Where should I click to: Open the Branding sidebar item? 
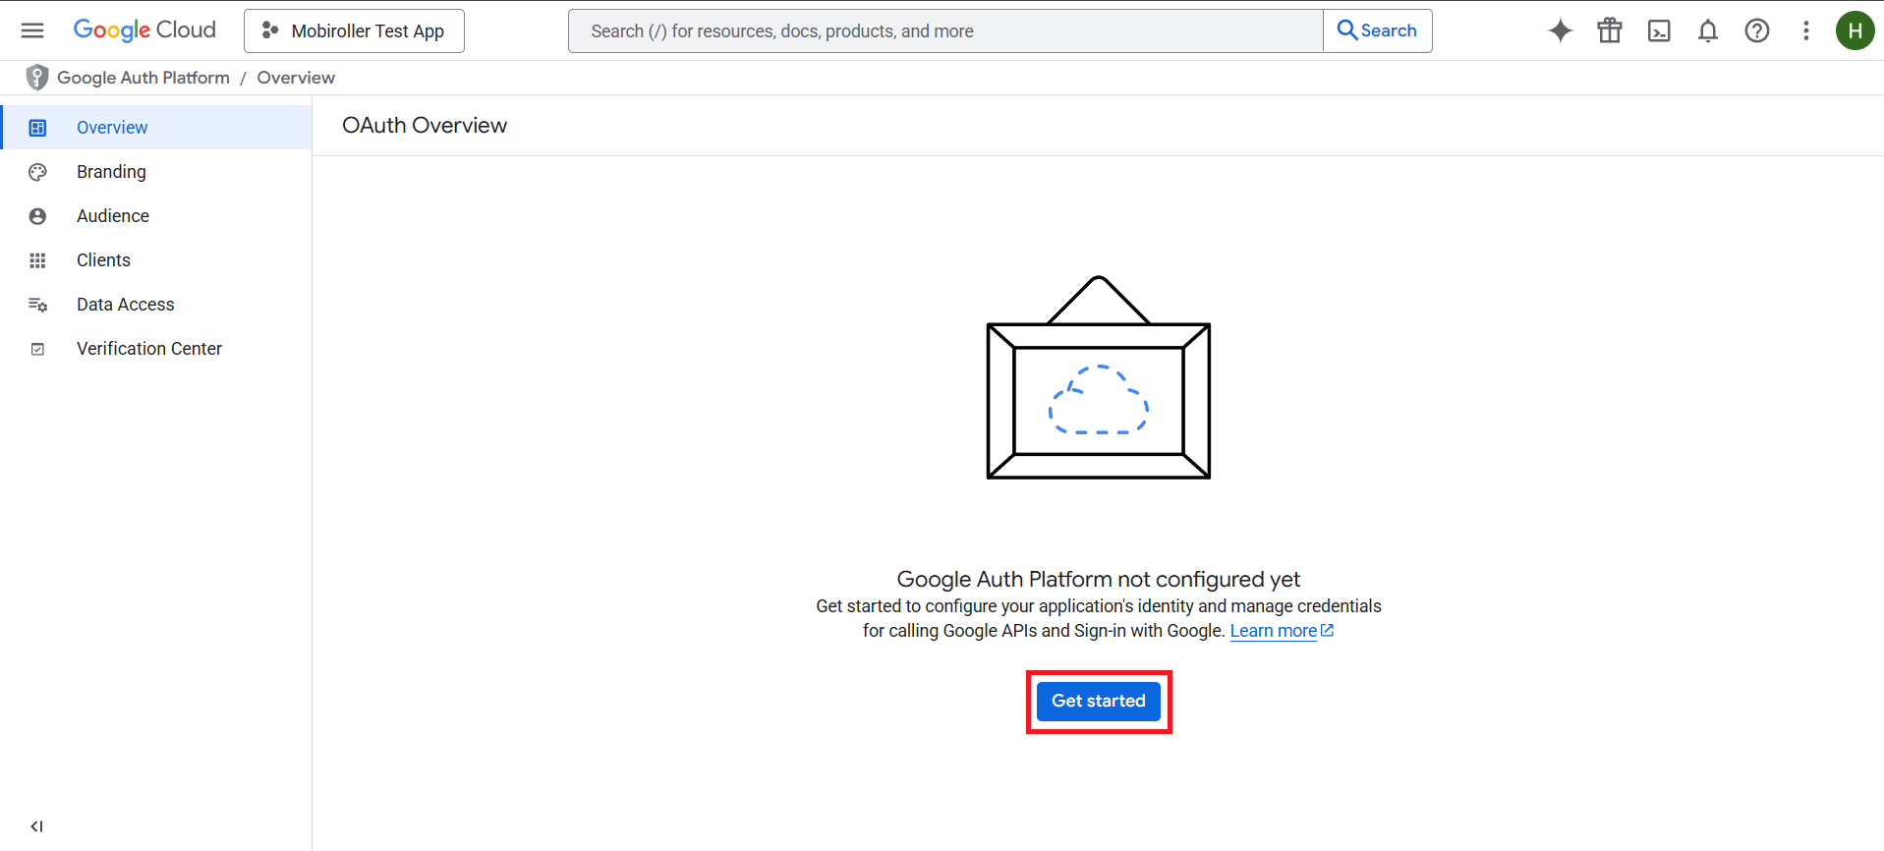[156, 172]
